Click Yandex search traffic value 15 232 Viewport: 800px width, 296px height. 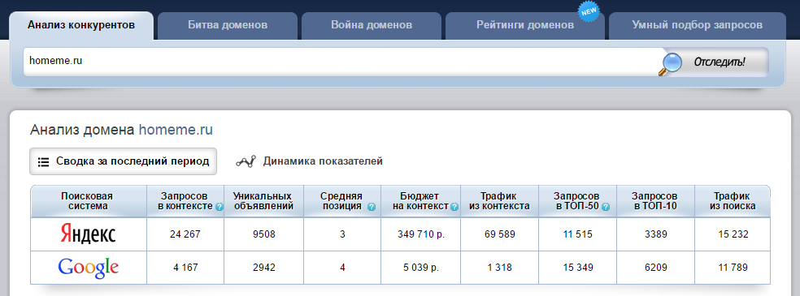(x=733, y=234)
